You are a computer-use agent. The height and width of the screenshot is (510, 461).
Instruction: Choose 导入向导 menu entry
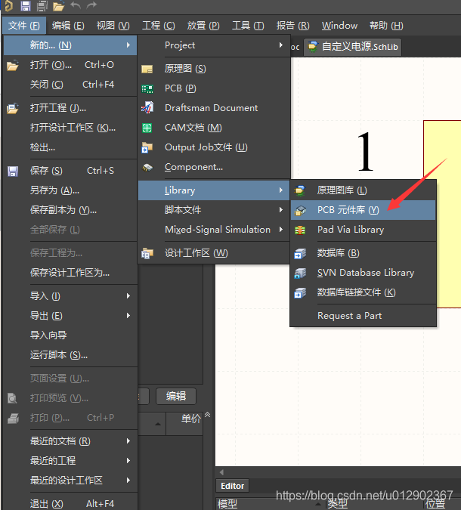coord(70,335)
